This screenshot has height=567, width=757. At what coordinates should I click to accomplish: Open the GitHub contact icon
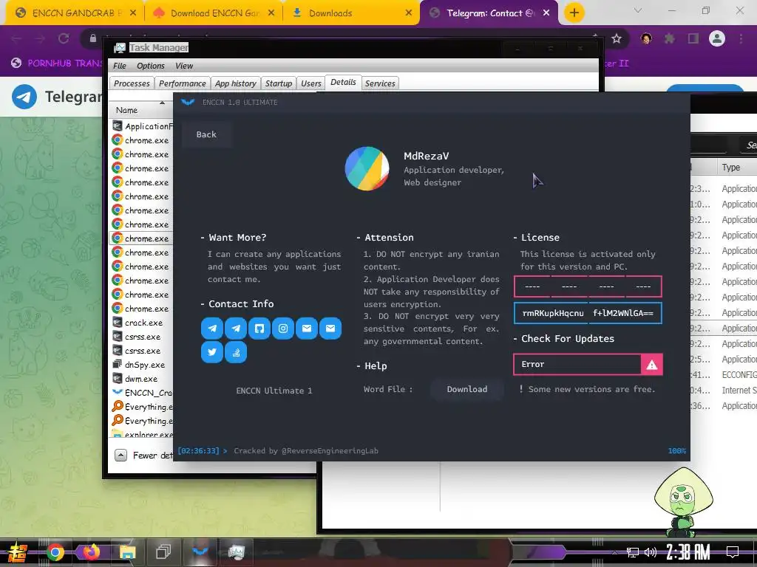[x=259, y=329]
